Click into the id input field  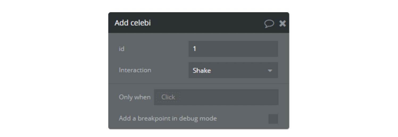point(233,49)
